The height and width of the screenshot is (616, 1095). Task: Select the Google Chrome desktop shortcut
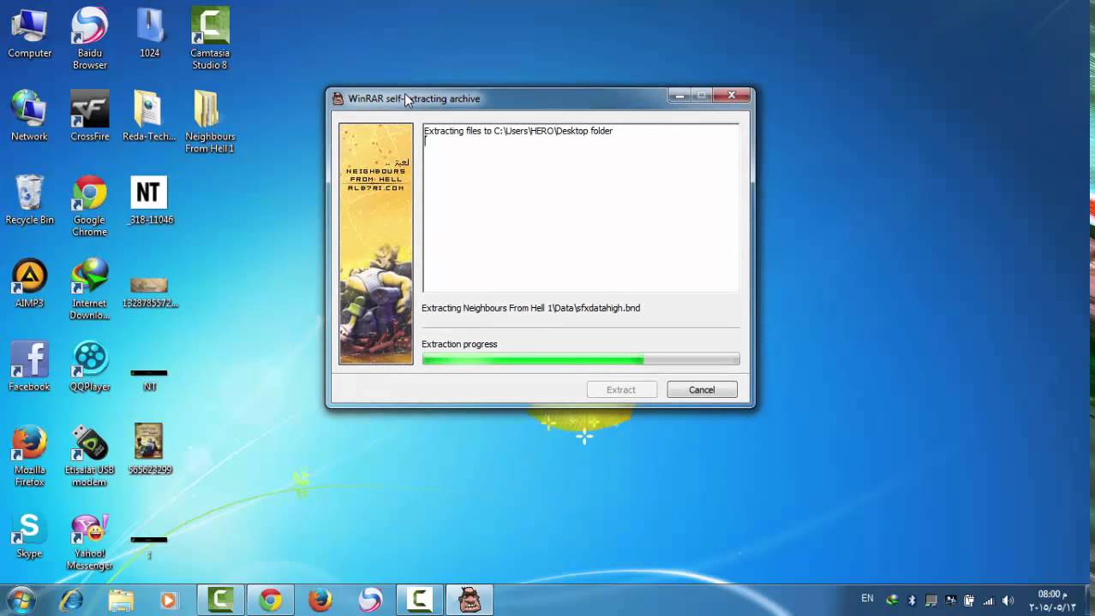click(89, 205)
